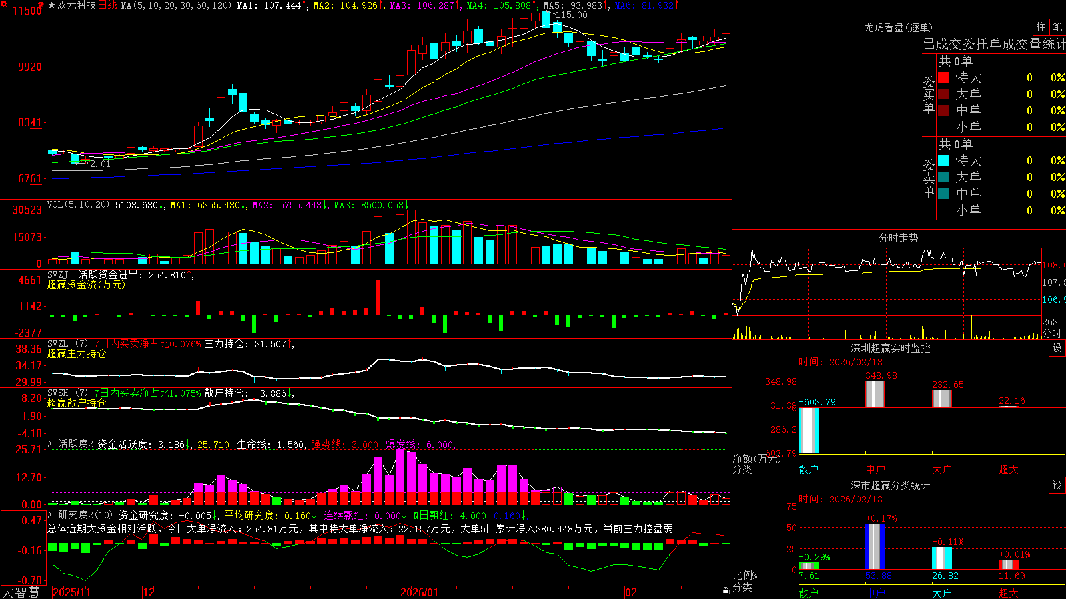Click the 龙虎看盘(逐单) panel title
1066x599 pixels.
point(898,27)
